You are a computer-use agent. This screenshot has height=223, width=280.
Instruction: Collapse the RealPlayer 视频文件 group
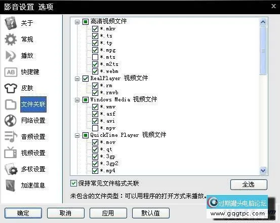pos(77,79)
